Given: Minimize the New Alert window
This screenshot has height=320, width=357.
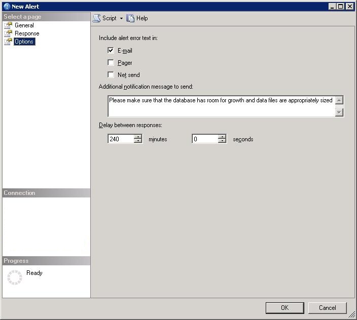Looking at the screenshot, I should click(x=332, y=7).
